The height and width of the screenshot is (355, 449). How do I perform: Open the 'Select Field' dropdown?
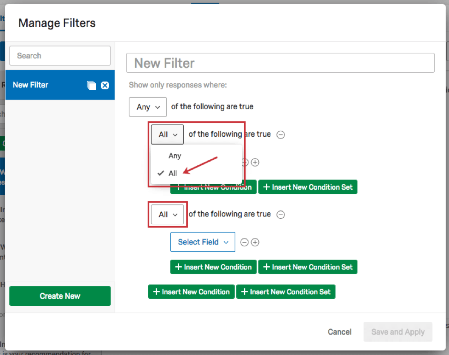point(203,242)
